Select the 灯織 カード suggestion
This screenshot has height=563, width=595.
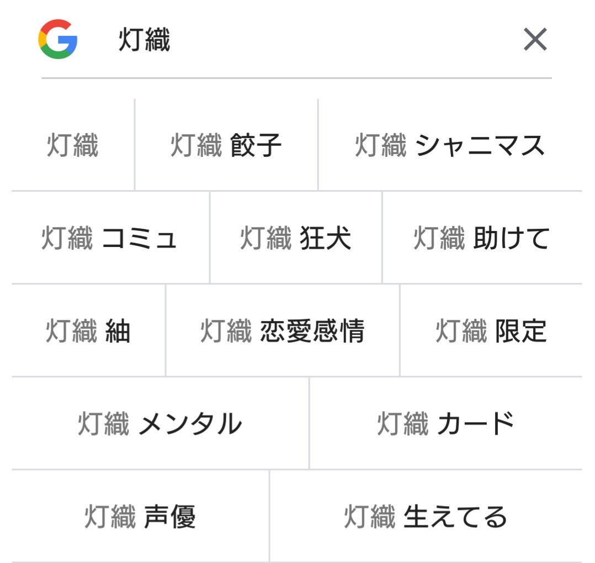[445, 424]
